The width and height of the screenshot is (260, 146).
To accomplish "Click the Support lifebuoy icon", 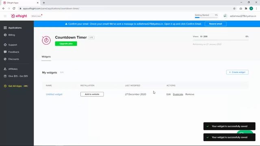I will pos(5,45).
